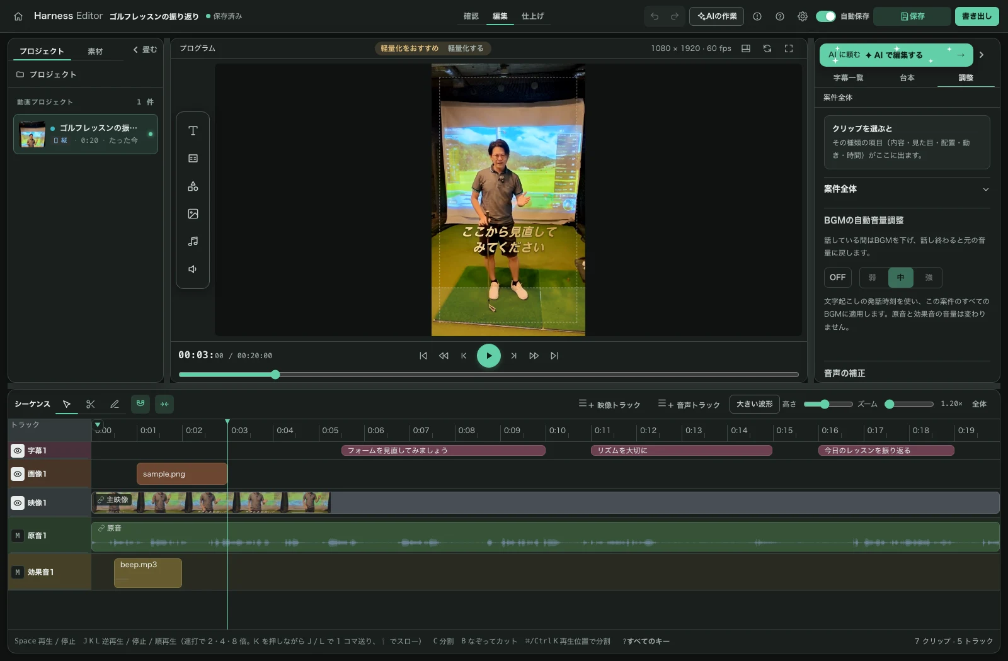Click the redo arrow
1008x661 pixels.
point(675,16)
